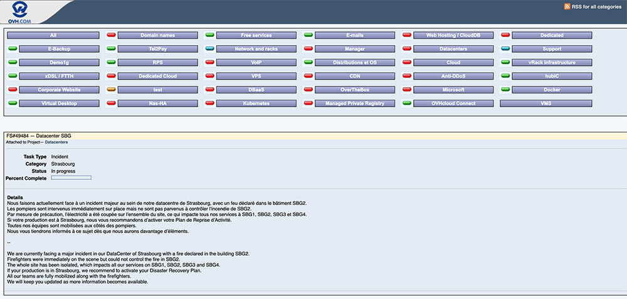Viewport: 627px width, 299px height.
Task: Open the hubiC category
Action: [x=552, y=76]
